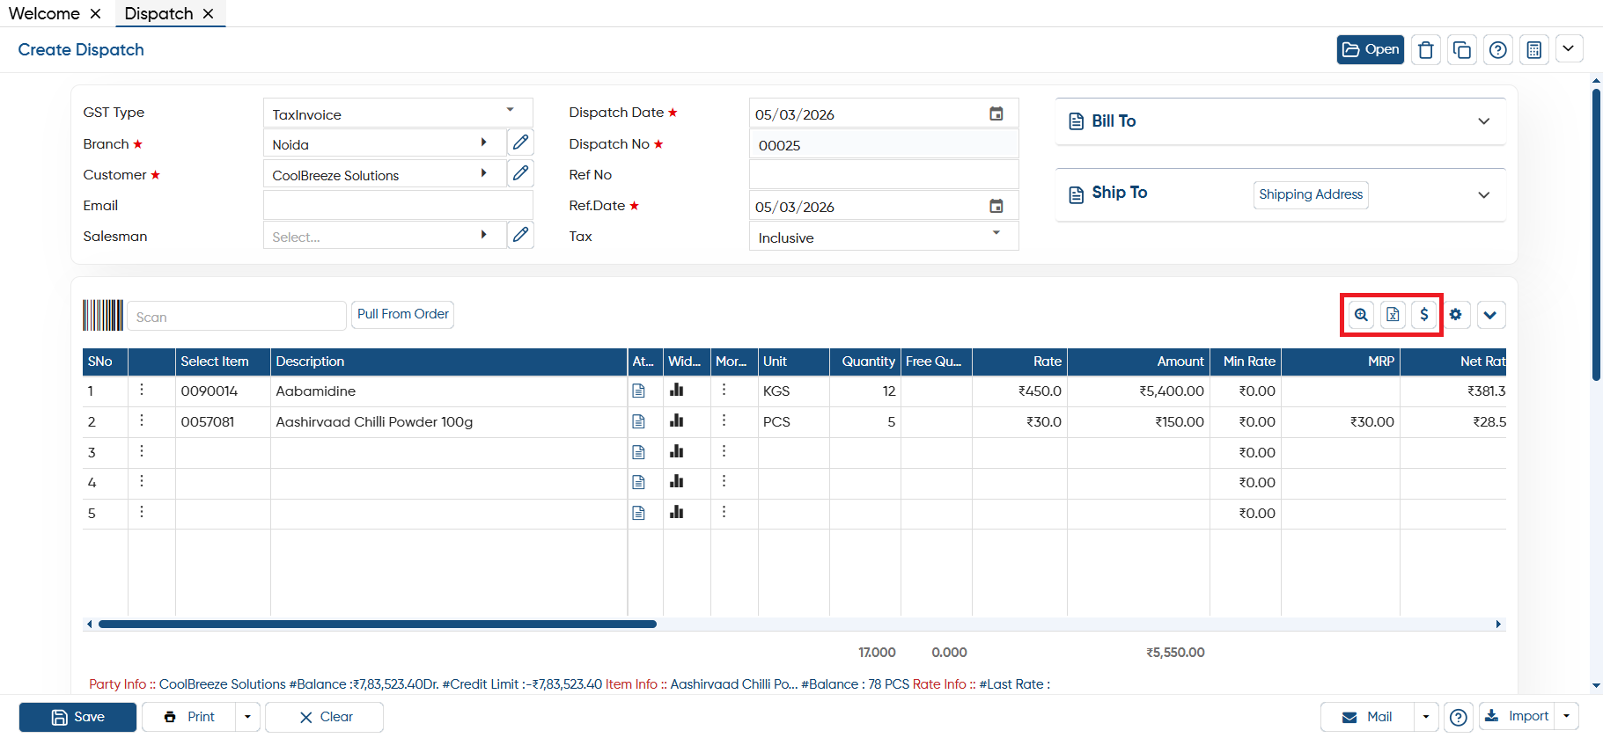Open the Print options dropdown arrow
Image resolution: width=1603 pixels, height=738 pixels.
[x=247, y=717]
